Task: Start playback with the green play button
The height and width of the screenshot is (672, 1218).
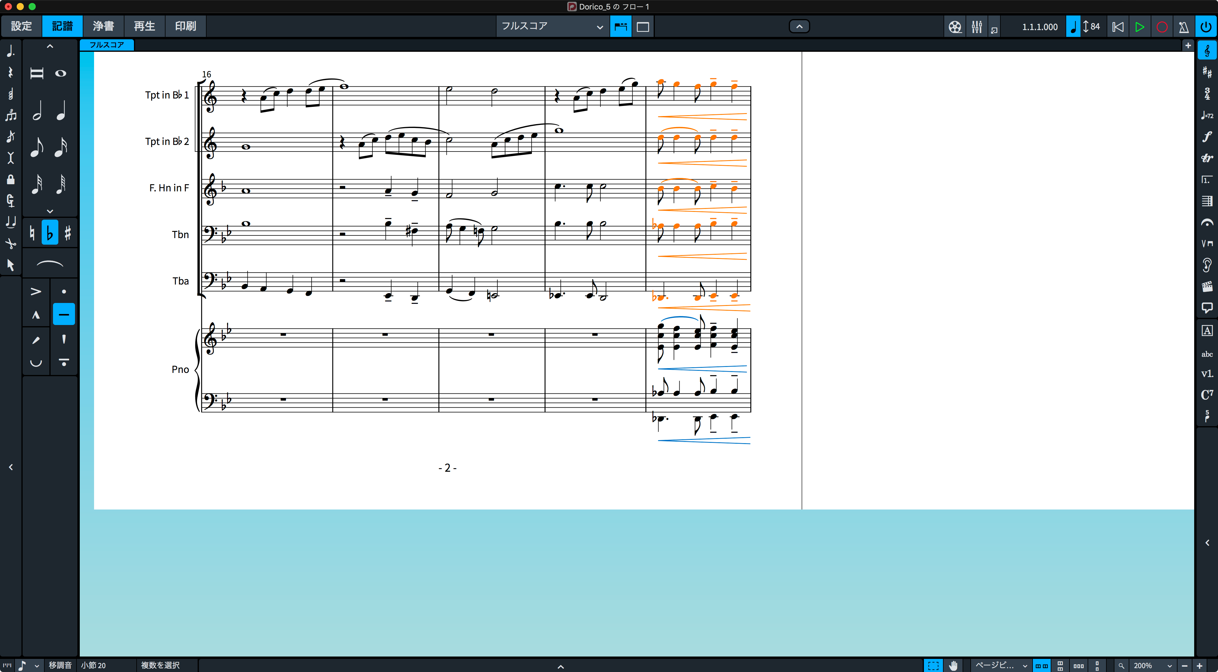Action: [1139, 27]
